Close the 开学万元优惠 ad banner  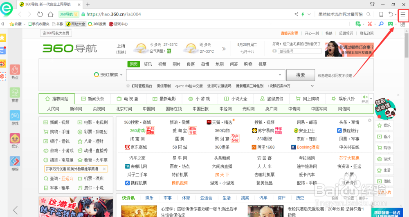(x=104, y=169)
